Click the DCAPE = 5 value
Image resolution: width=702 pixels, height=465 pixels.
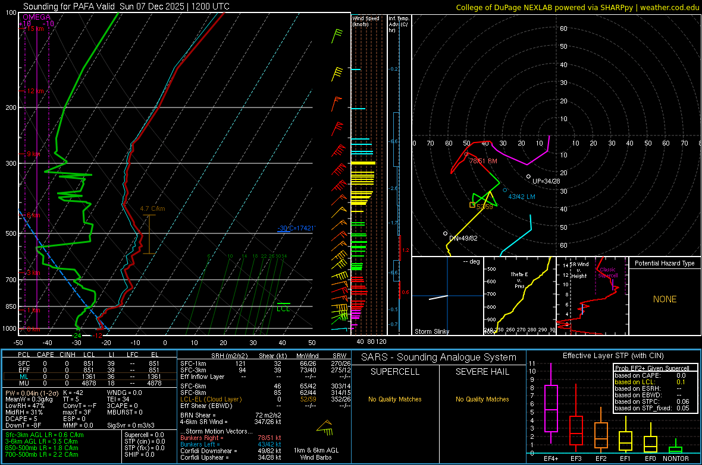coord(21,419)
